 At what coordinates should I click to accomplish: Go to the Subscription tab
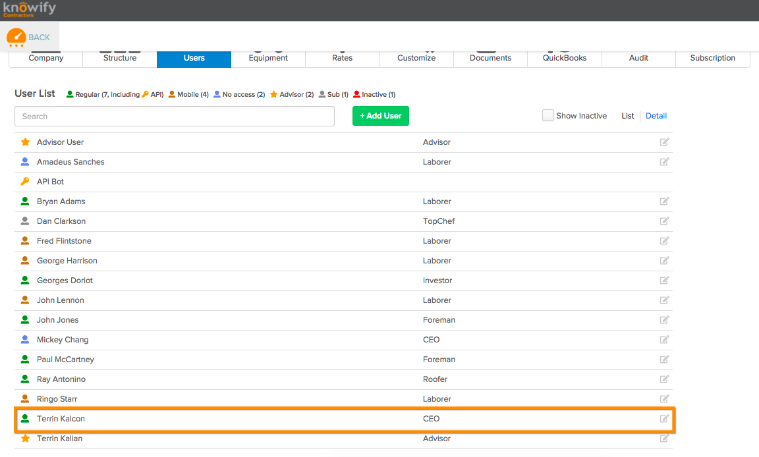pos(712,58)
